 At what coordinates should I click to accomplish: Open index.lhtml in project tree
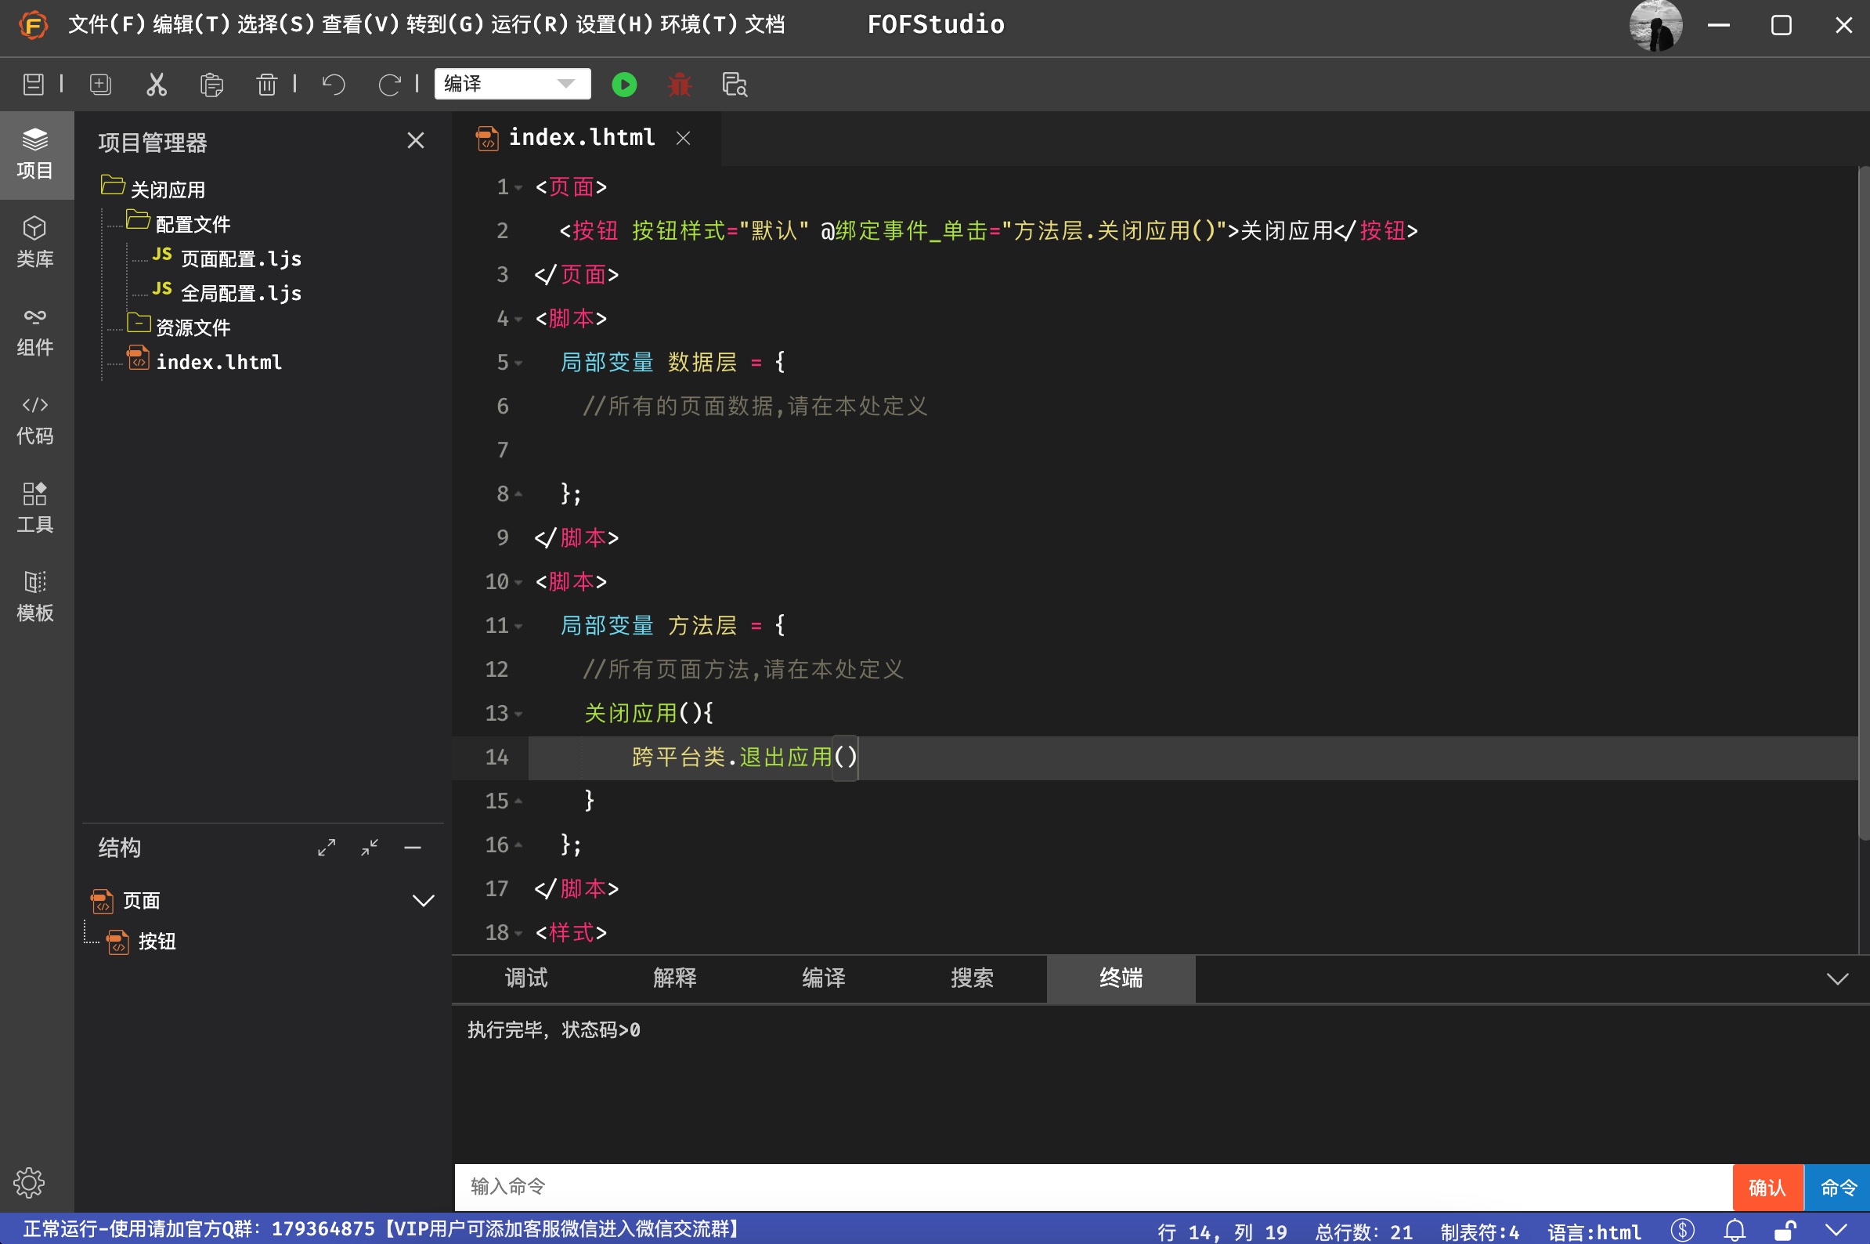click(x=218, y=362)
